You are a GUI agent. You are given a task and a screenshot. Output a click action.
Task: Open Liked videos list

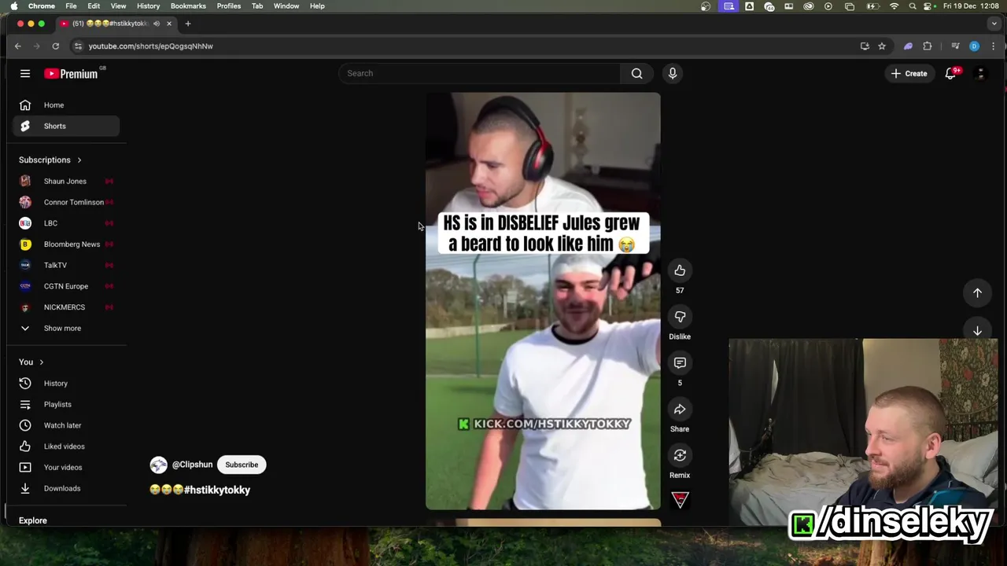click(66, 446)
